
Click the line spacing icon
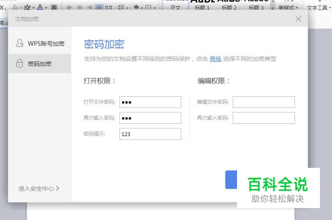(x=121, y=8)
